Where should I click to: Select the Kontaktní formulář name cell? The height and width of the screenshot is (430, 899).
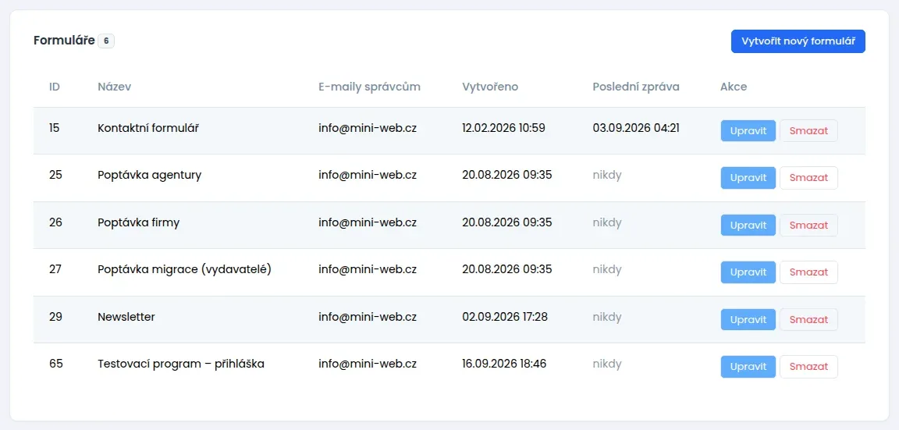(148, 128)
